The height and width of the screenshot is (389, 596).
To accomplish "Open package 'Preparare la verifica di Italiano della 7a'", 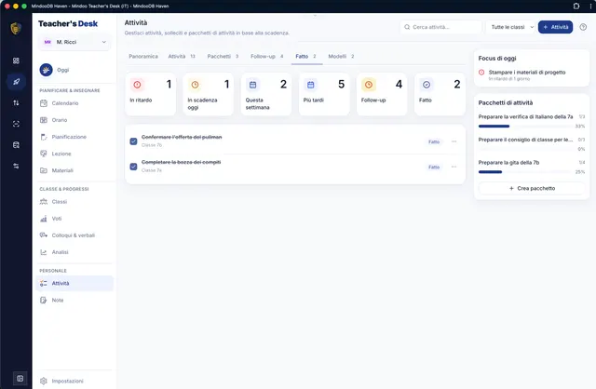I will click(x=525, y=117).
